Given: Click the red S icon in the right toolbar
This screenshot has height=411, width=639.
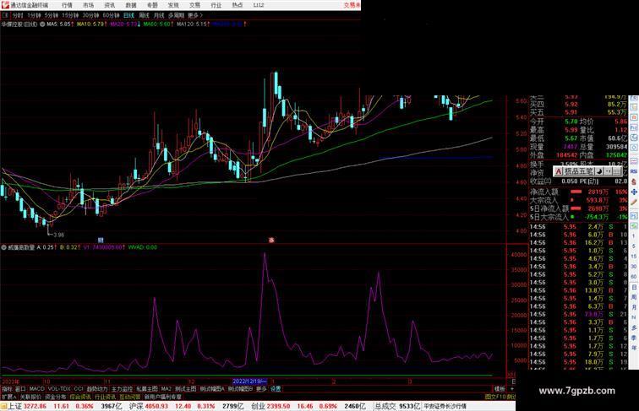Looking at the screenshot, I should click(x=634, y=181).
